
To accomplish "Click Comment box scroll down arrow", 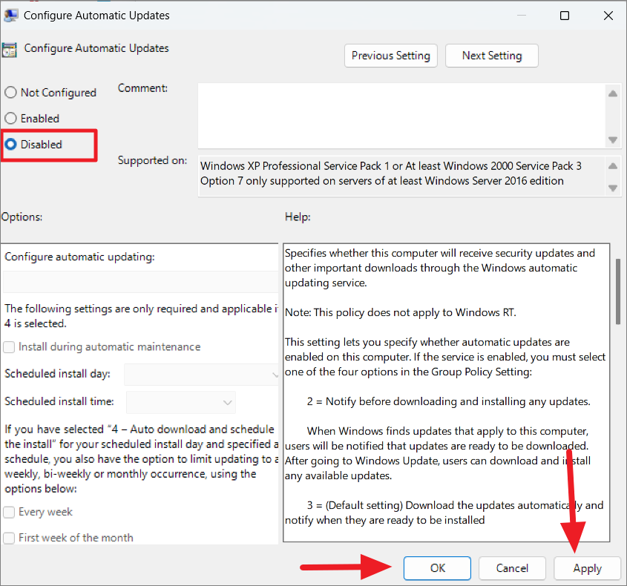I will click(613, 140).
